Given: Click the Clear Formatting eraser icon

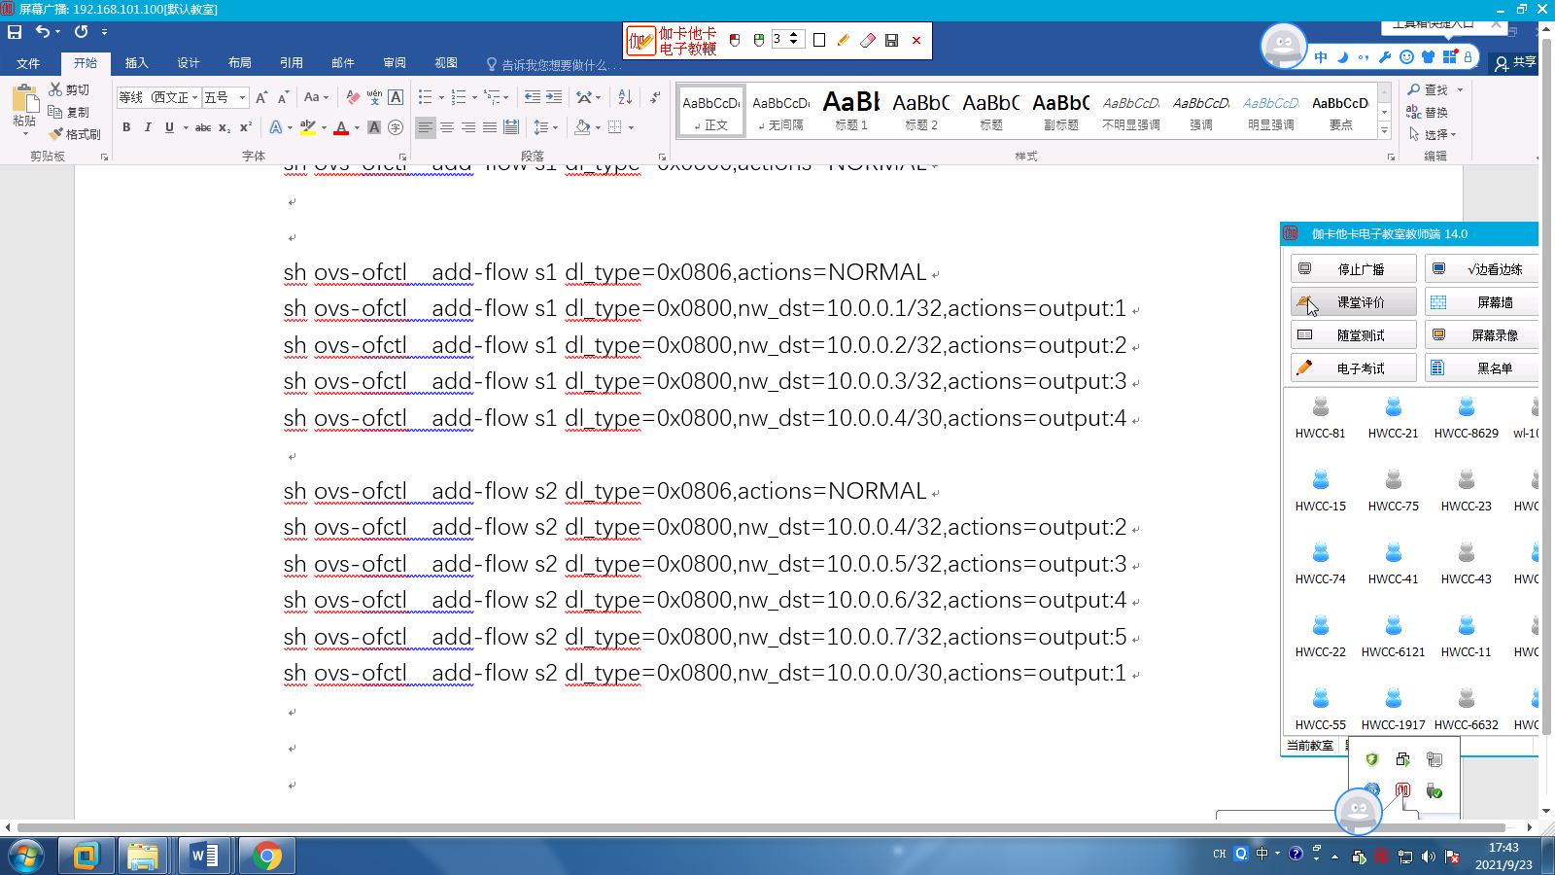Looking at the screenshot, I should [x=353, y=97].
